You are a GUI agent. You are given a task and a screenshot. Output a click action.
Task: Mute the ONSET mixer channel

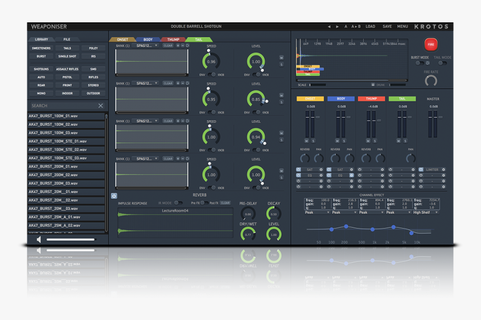point(306,141)
